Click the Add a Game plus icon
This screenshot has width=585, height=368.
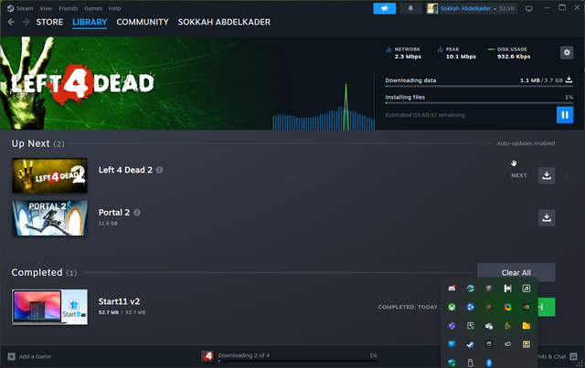[12, 356]
